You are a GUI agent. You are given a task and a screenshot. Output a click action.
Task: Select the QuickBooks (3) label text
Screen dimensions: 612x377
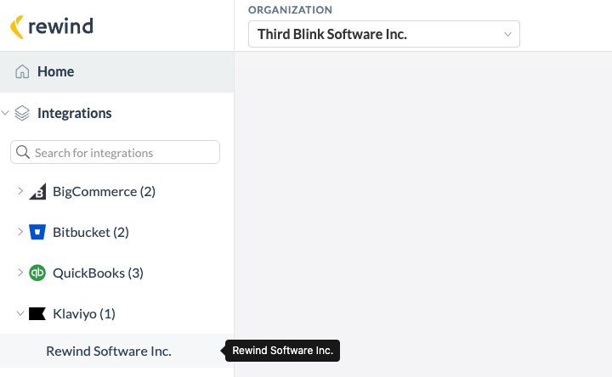pyautogui.click(x=98, y=273)
